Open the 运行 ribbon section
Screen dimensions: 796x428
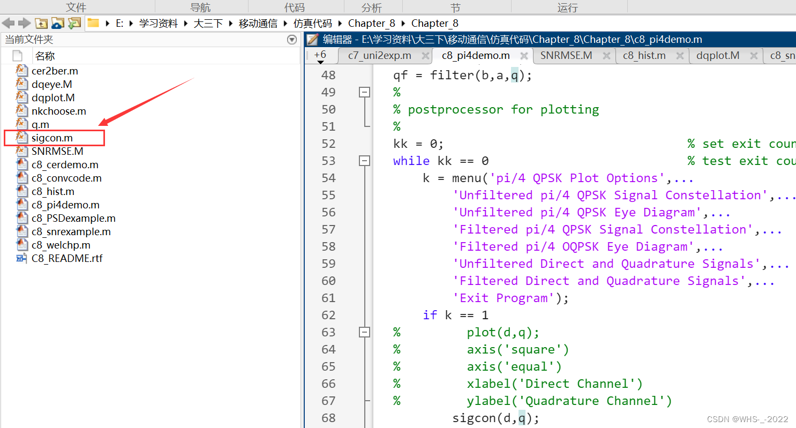pos(568,7)
